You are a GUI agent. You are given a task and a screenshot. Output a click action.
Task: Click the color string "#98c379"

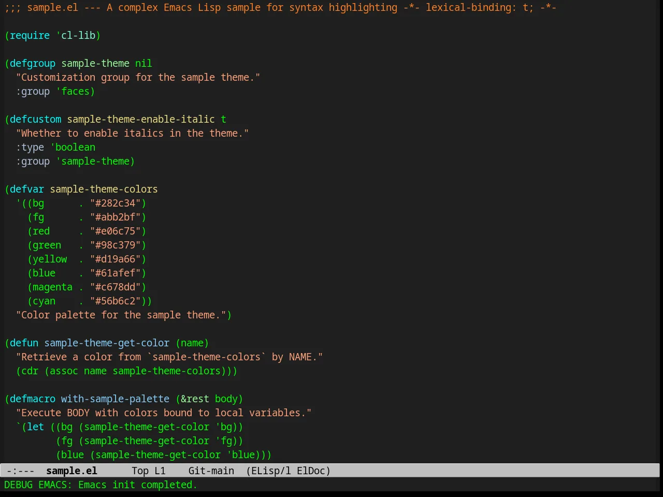pyautogui.click(x=116, y=245)
